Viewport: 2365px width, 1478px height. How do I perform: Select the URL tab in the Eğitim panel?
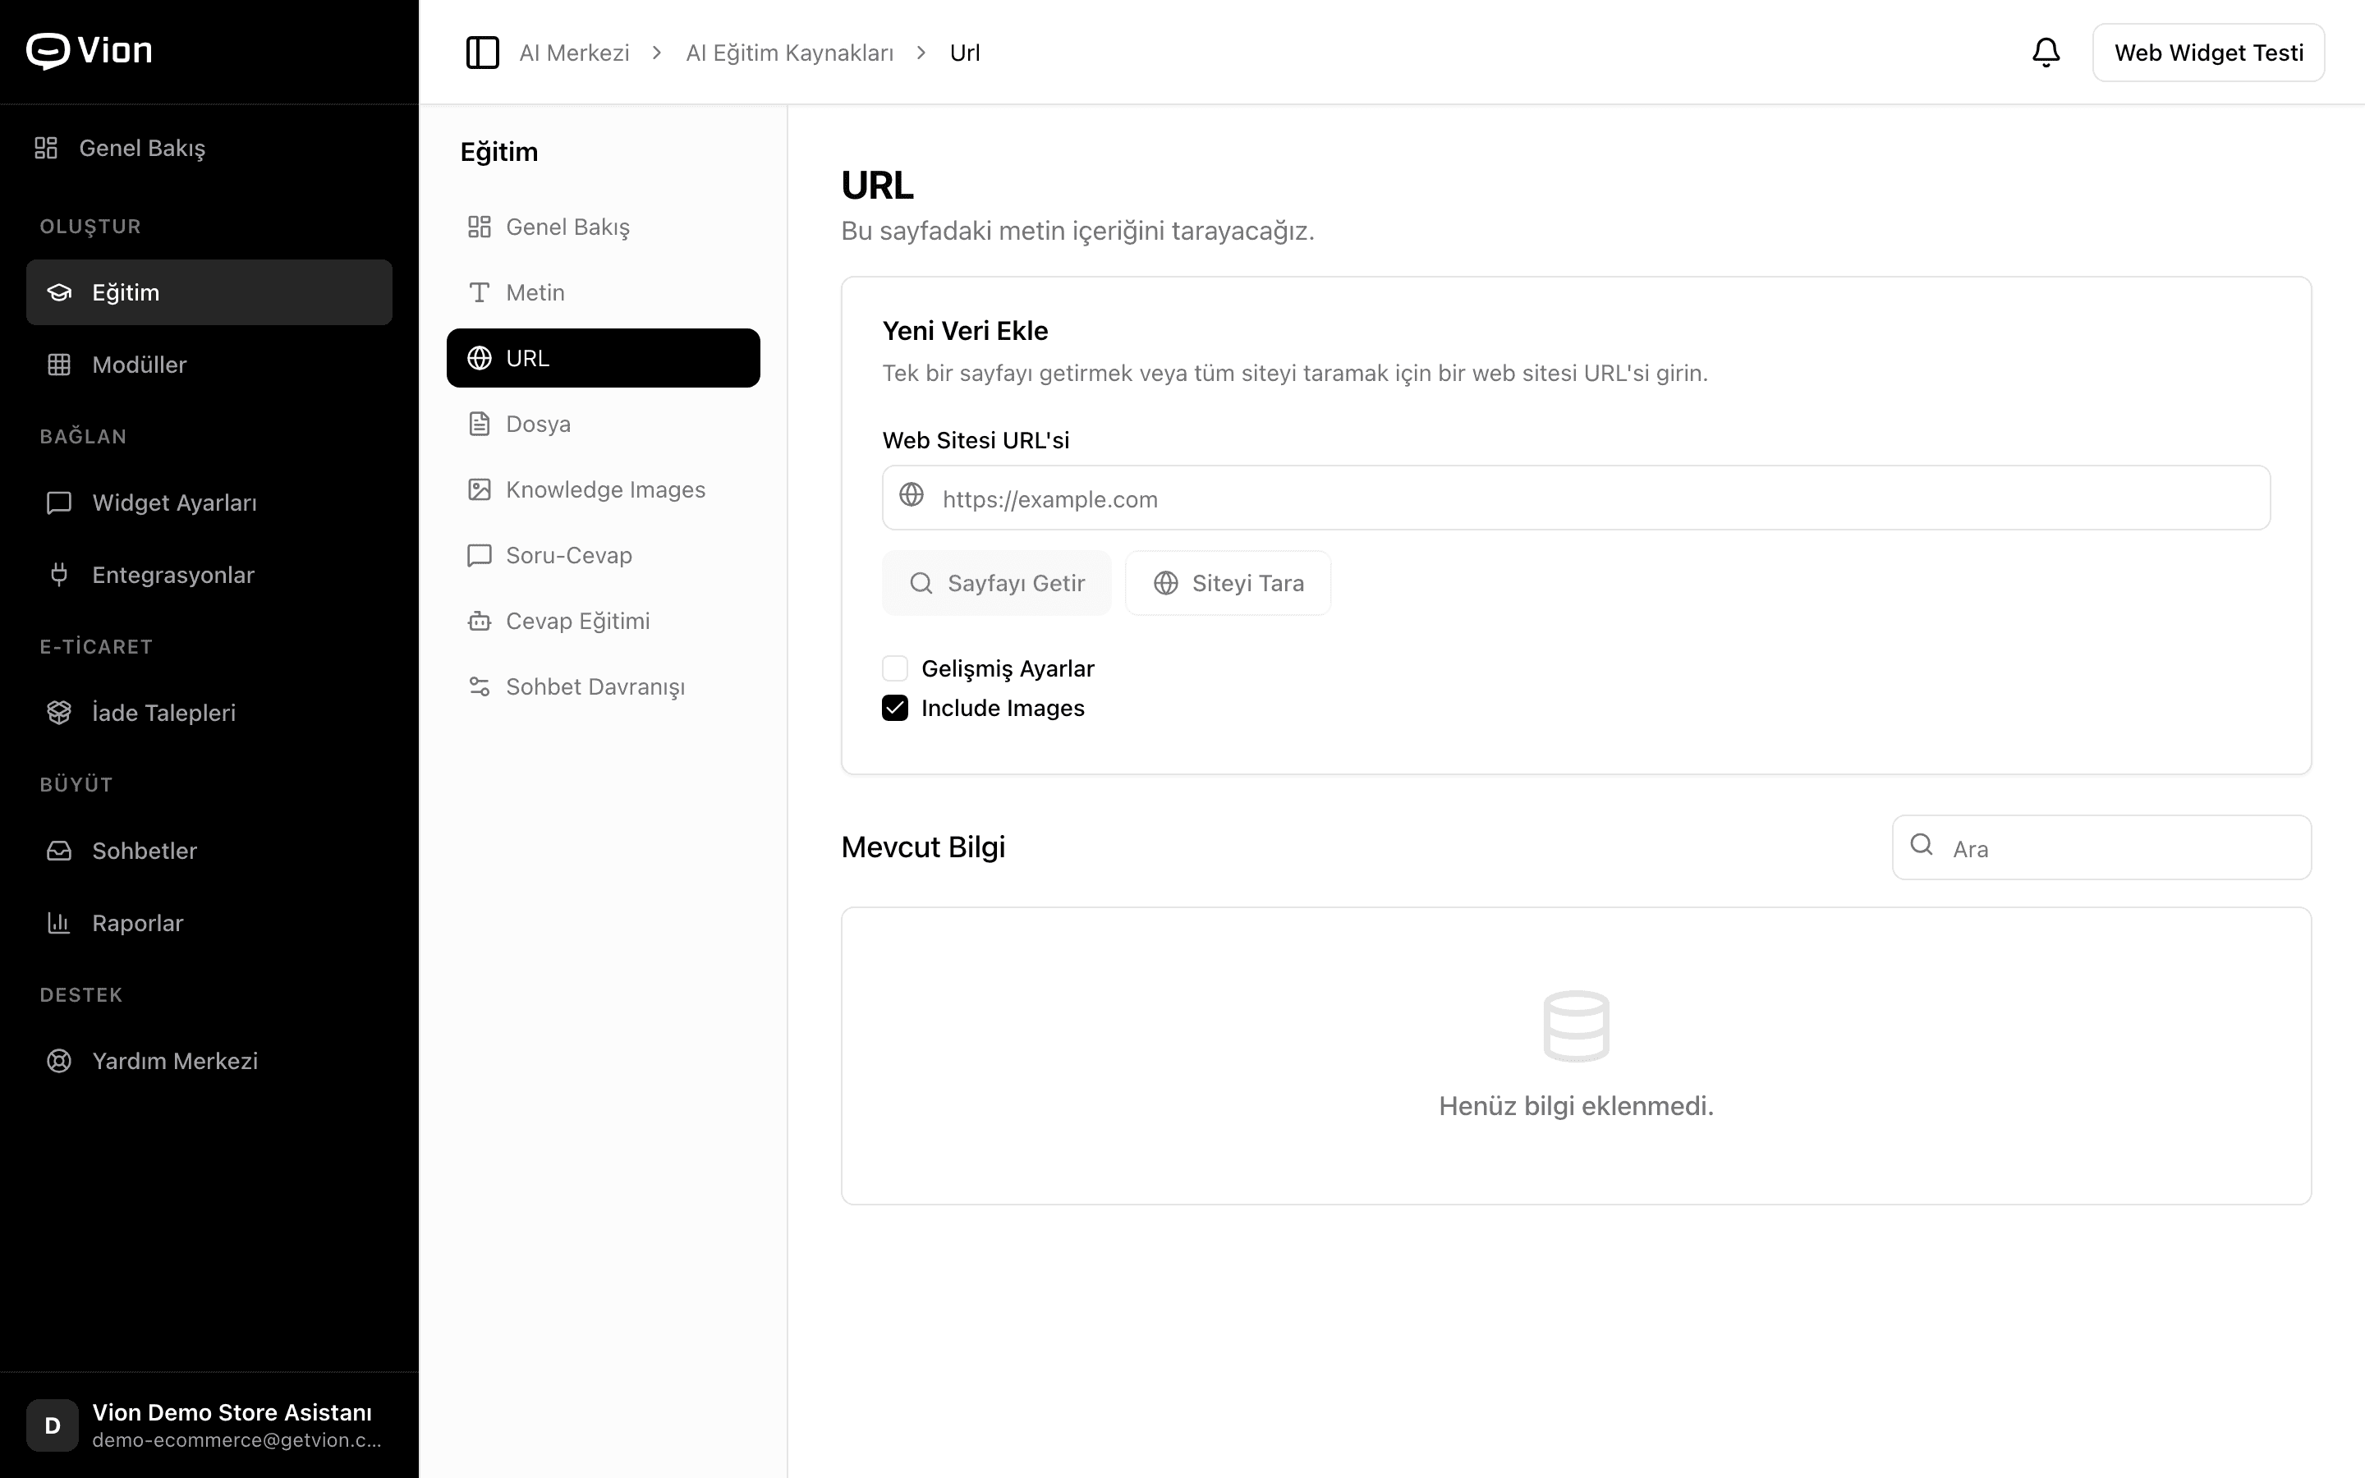603,358
